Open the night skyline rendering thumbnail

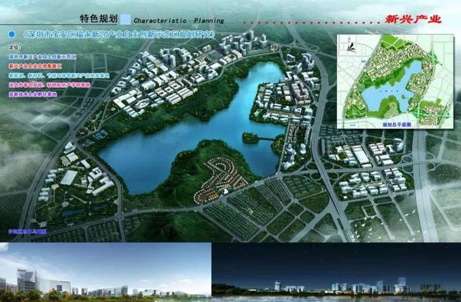pyautogui.click(x=336, y=272)
